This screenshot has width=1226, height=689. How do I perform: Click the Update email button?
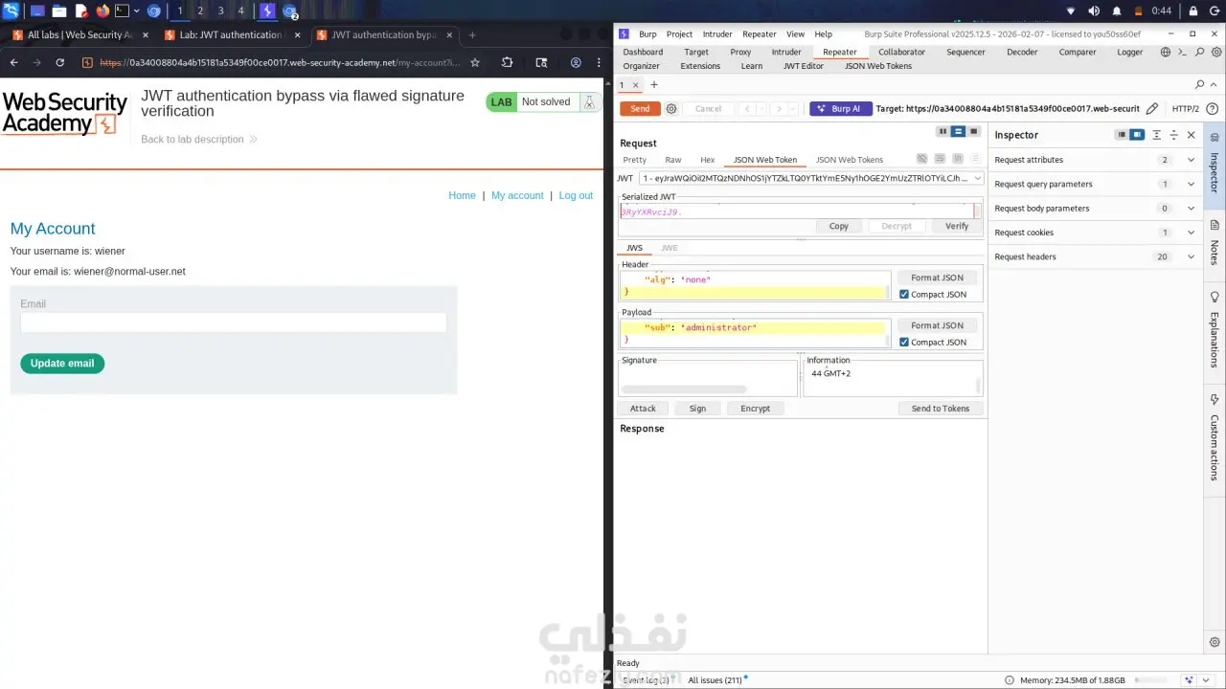point(62,364)
